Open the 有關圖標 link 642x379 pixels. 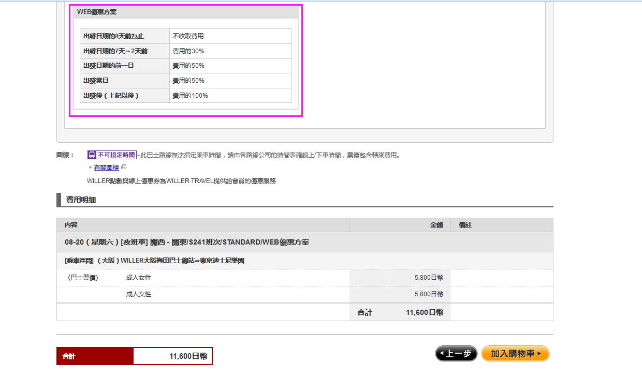tap(106, 168)
